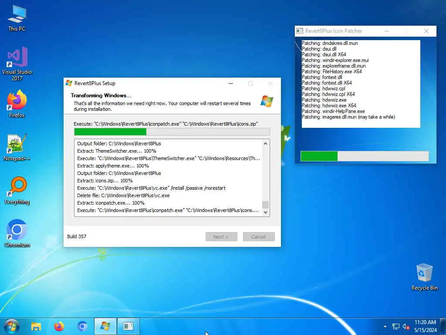Image resolution: width=446 pixels, height=335 pixels.
Task: Open Everything search desktop shortcut
Action: (x=17, y=190)
